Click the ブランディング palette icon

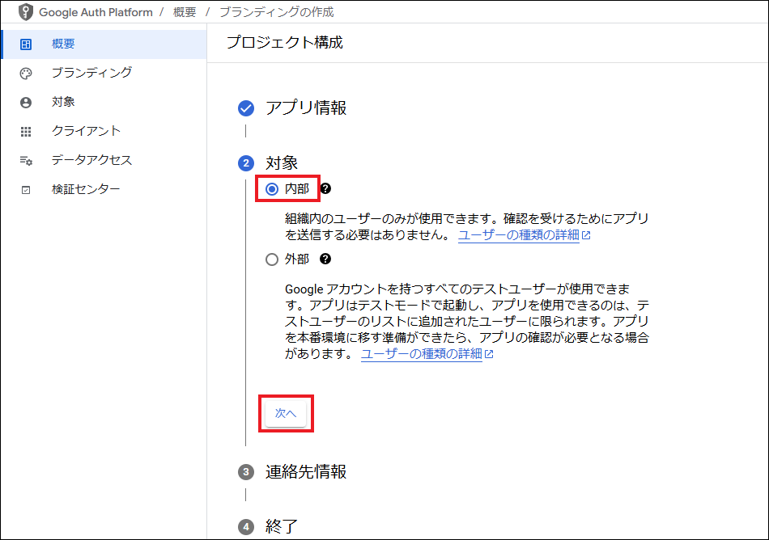coord(26,73)
